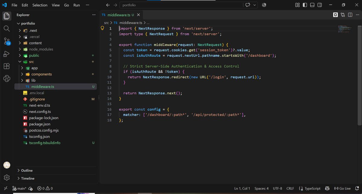362x194 pixels.
Task: Open Source Control view with 13 changes
Action: point(7,41)
